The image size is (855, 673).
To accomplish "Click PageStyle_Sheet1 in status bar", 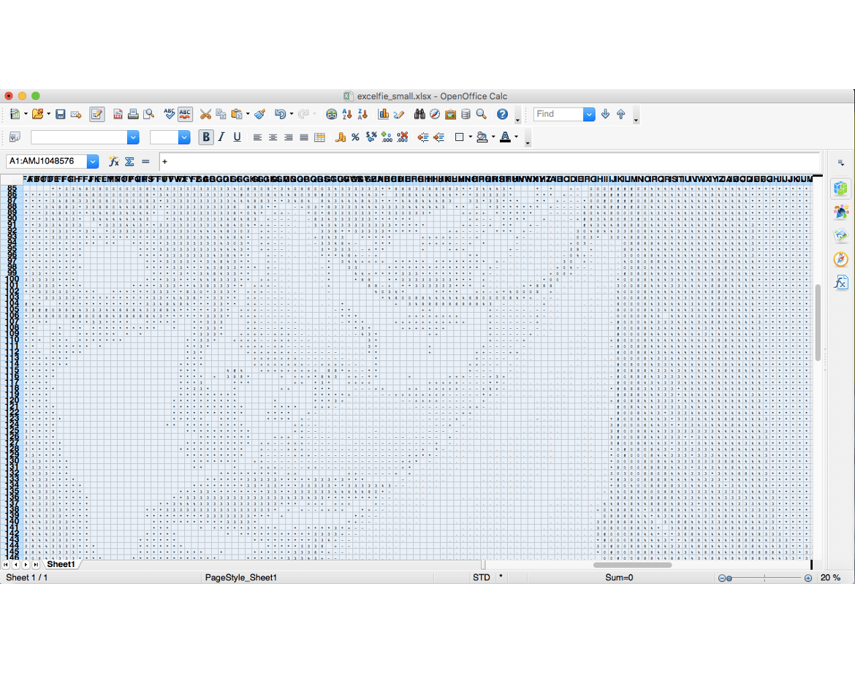I will (x=241, y=578).
